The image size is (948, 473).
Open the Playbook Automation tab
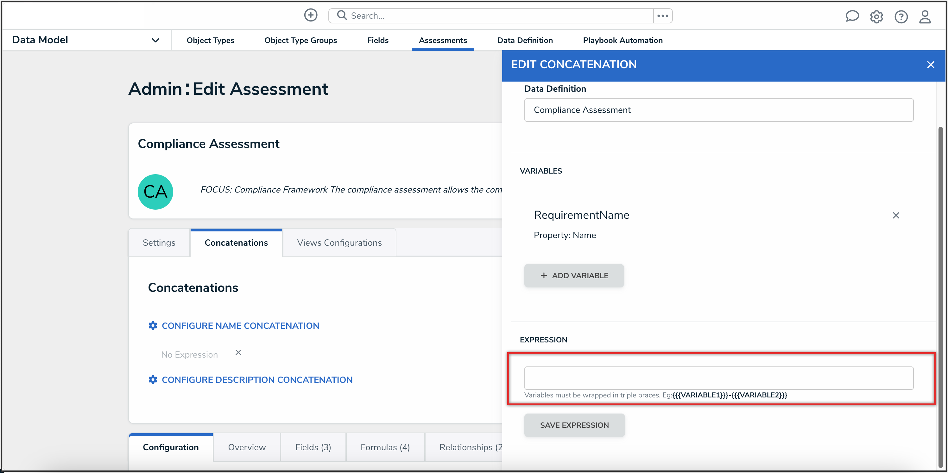coord(623,40)
